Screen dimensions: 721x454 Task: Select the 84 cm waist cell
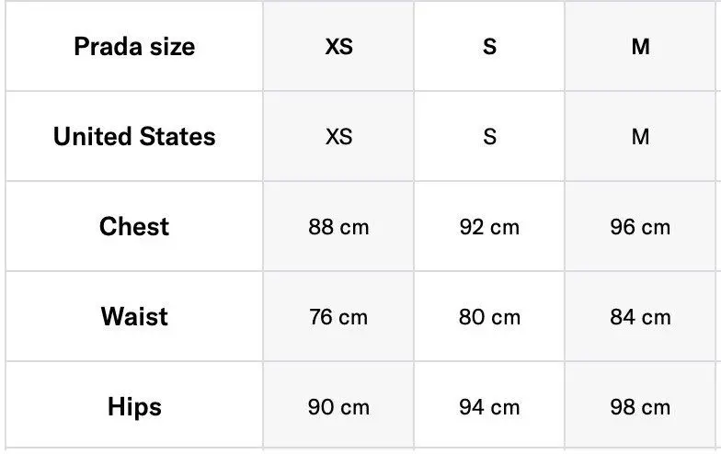click(640, 317)
